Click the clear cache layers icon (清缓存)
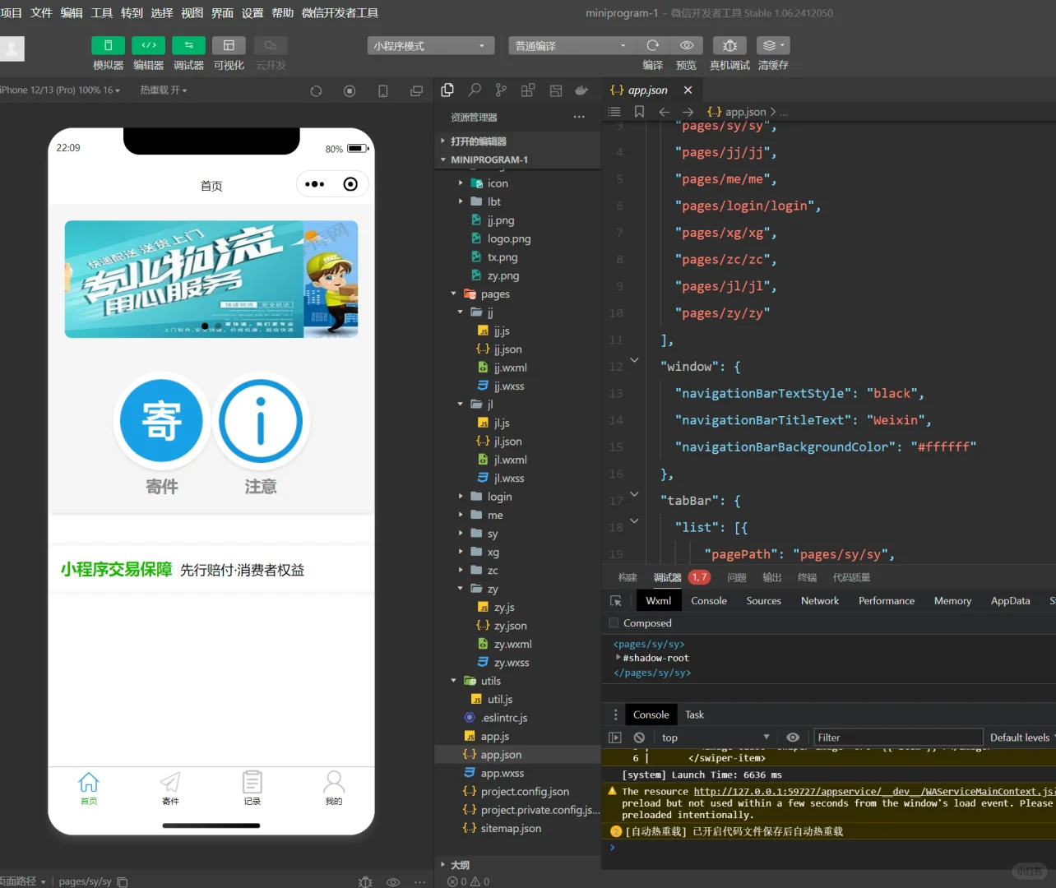Image resolution: width=1056 pixels, height=888 pixels. coord(773,45)
